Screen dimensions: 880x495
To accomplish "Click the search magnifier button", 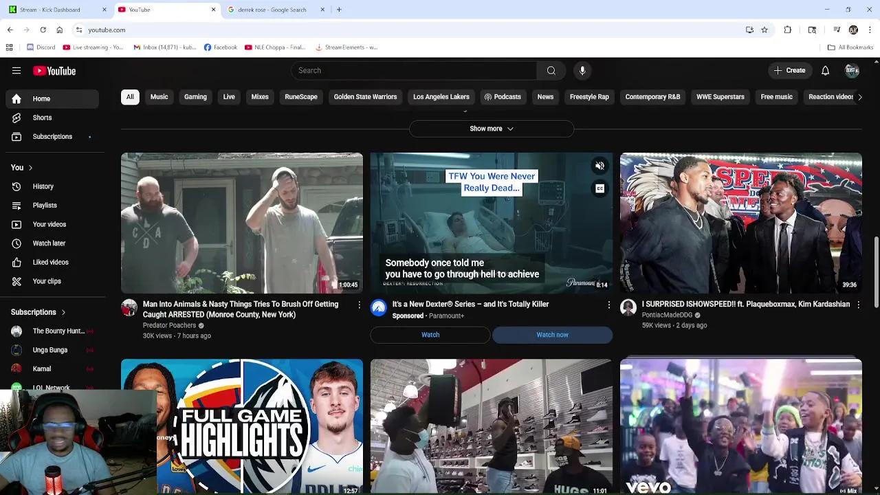I will point(551,71).
